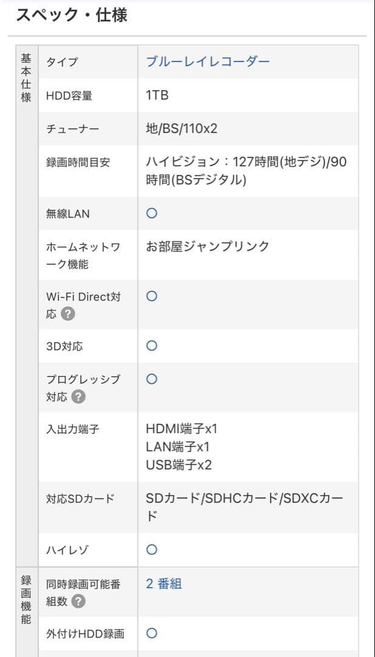
Task: Click the 基本仕様 section label
Action: pos(26,77)
